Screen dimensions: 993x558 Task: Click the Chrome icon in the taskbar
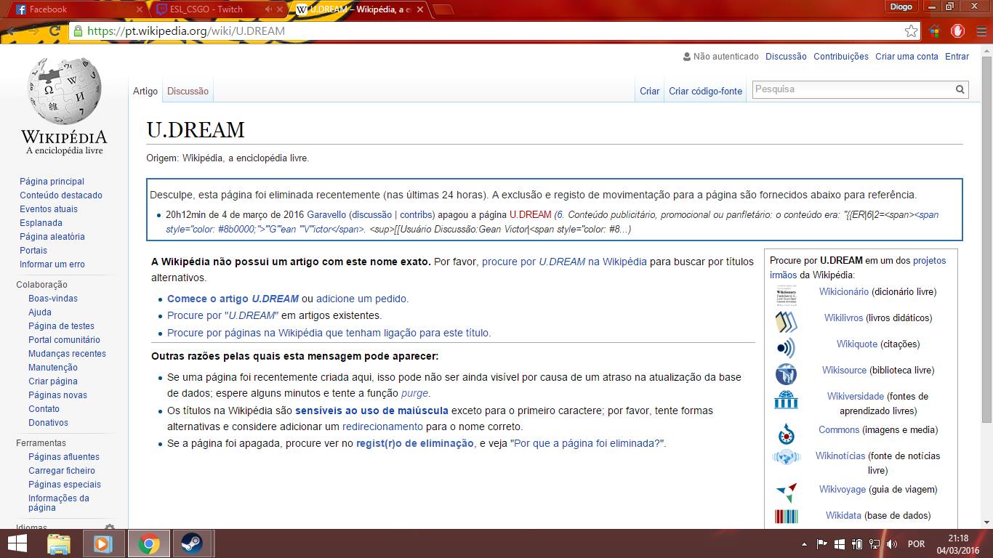pos(149,543)
